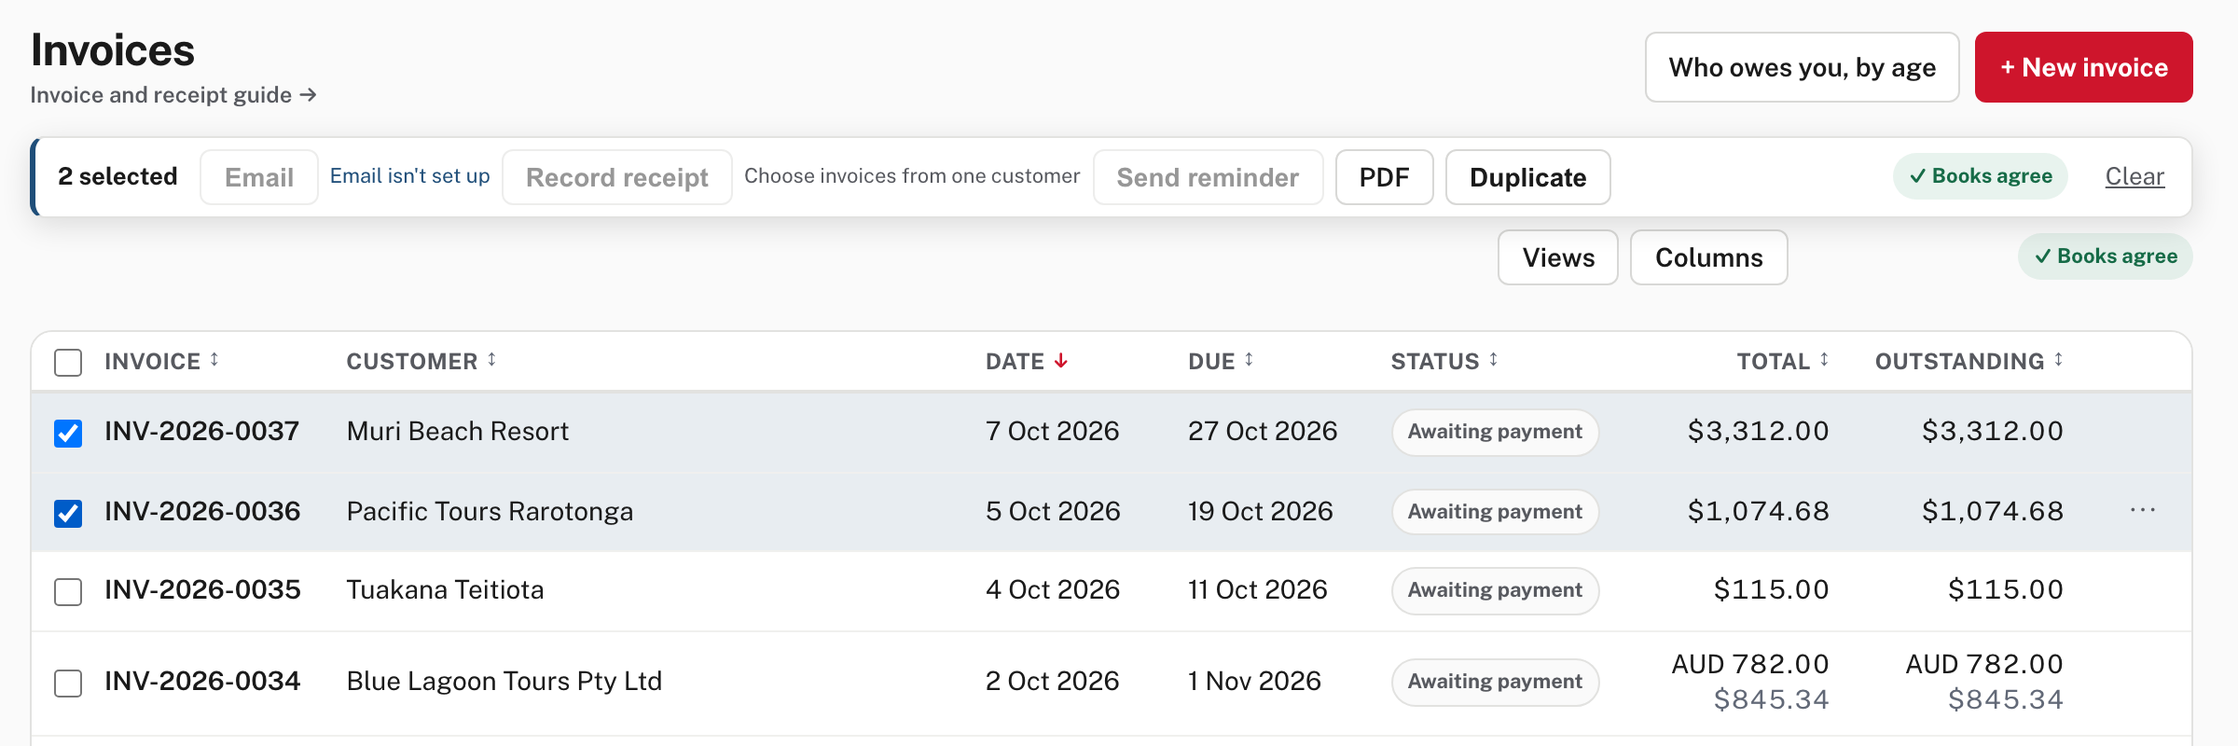Uncheck the INV-2026-0037 checkbox
Image resolution: width=2238 pixels, height=746 pixels.
[68, 434]
